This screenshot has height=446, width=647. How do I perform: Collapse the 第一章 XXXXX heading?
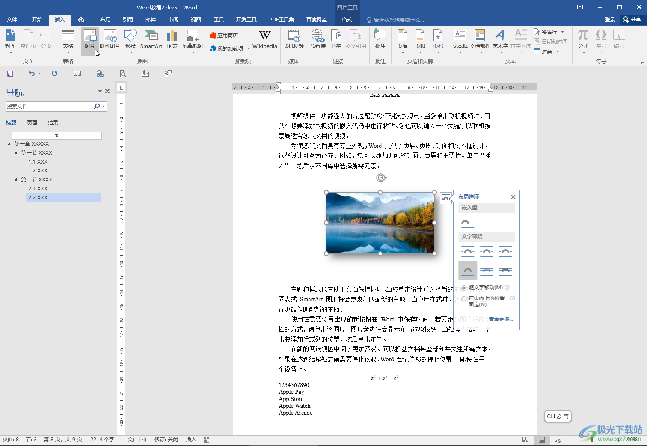(x=9, y=143)
